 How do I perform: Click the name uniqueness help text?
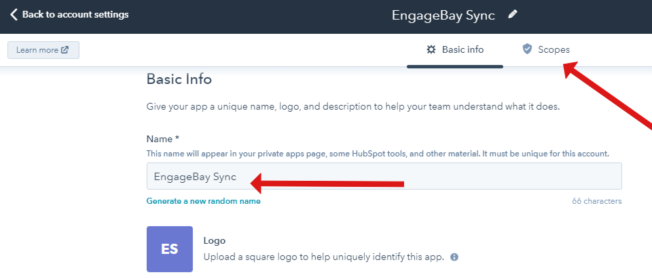pos(378,154)
